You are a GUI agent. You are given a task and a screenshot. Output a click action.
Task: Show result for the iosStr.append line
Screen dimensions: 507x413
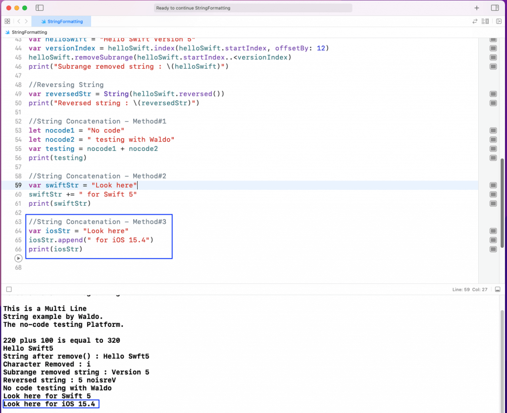coord(493,240)
